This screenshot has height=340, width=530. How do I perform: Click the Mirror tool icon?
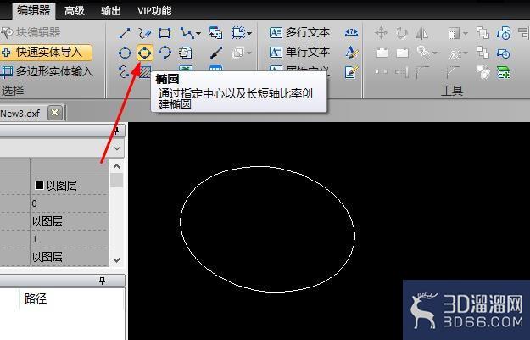click(x=421, y=33)
